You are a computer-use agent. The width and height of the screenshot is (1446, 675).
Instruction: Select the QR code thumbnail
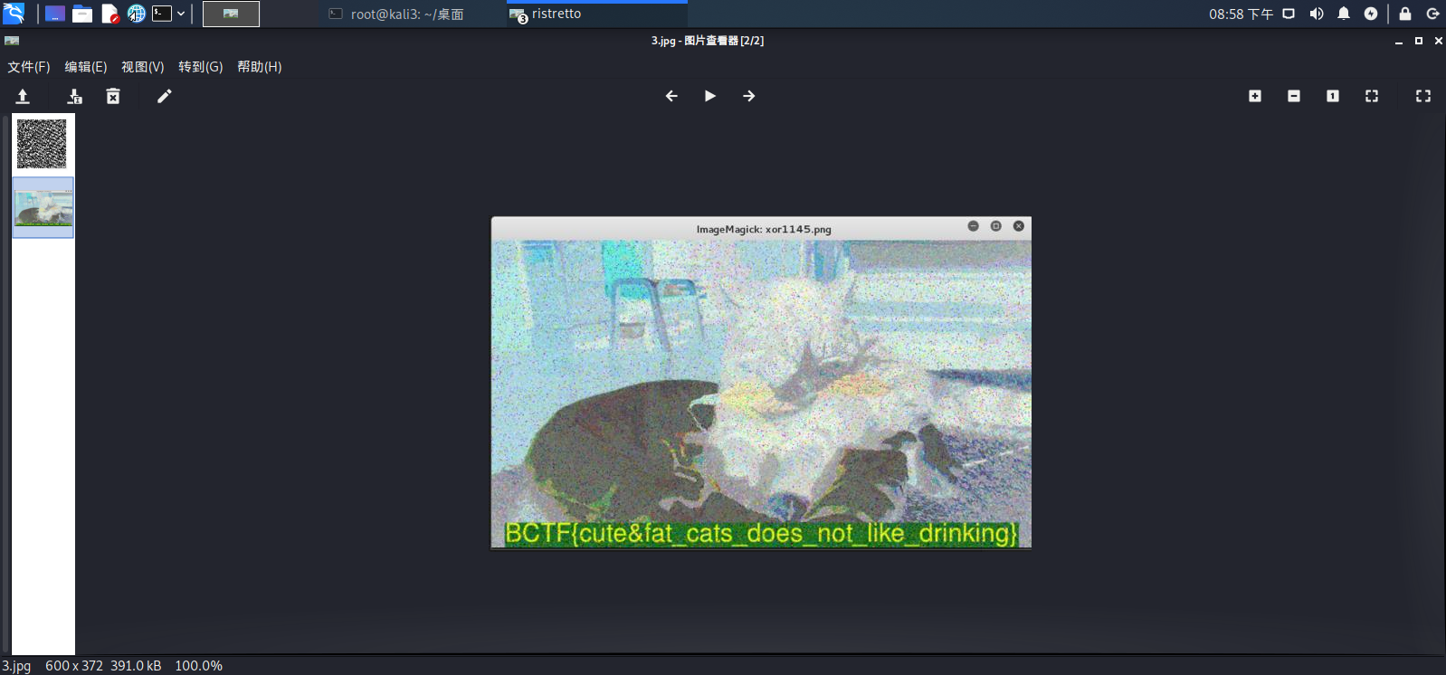tap(43, 144)
